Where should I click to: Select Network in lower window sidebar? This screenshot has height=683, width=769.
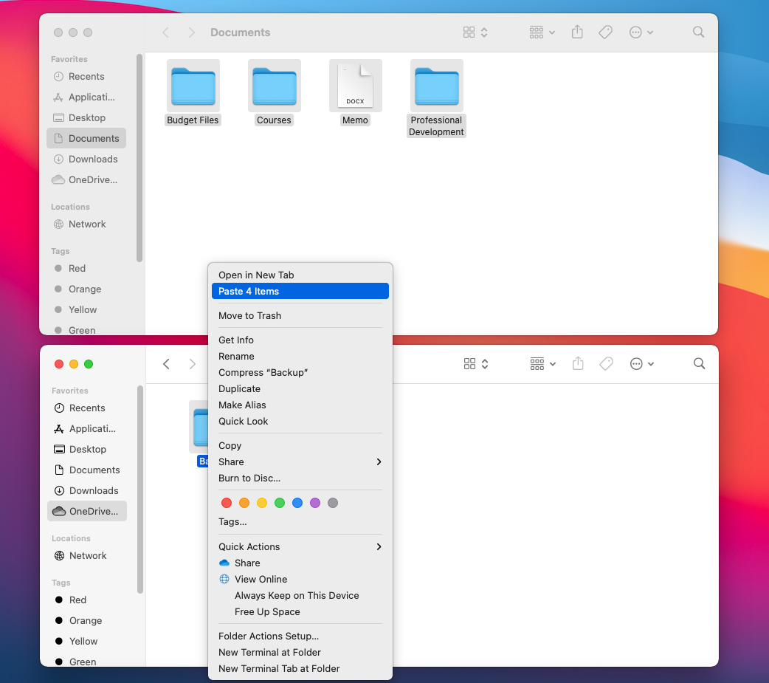pos(88,556)
